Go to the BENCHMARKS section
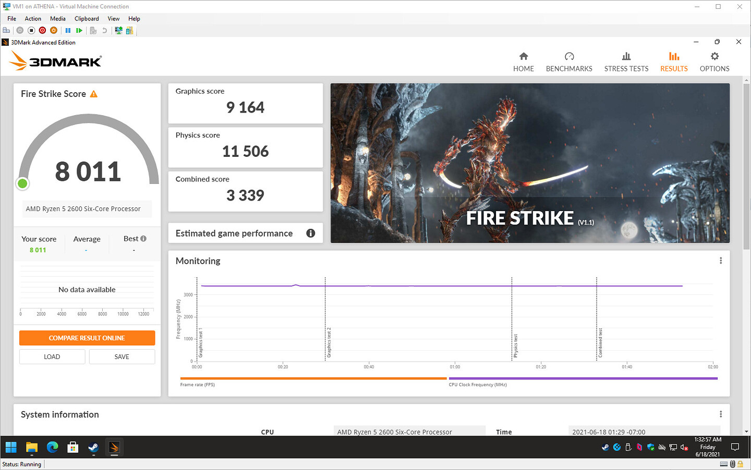The width and height of the screenshot is (751, 470). coord(569,62)
